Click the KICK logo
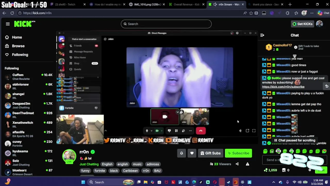Image resolution: width=330 pixels, height=186 pixels. pos(24,24)
